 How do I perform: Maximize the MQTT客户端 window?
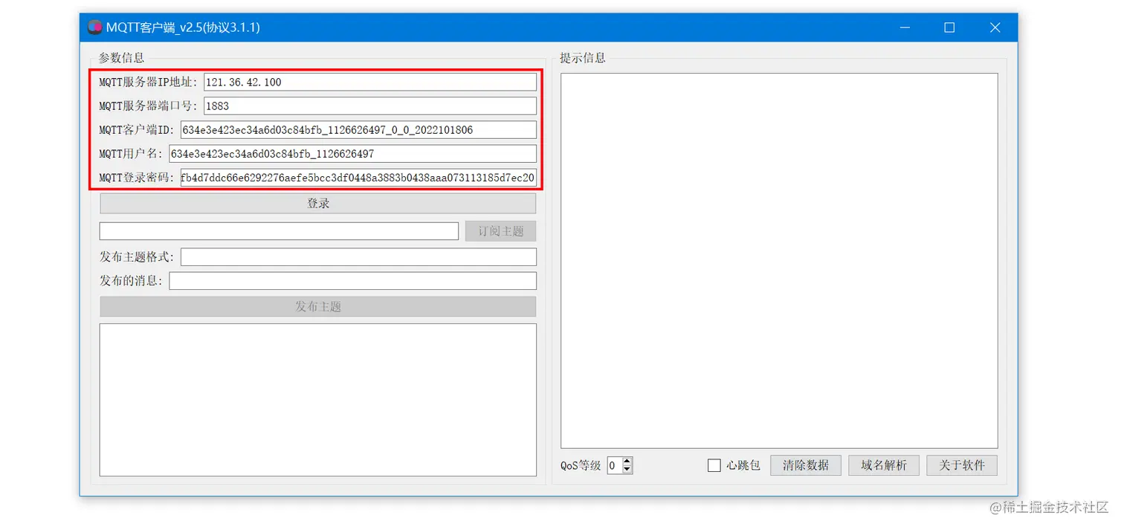949,28
